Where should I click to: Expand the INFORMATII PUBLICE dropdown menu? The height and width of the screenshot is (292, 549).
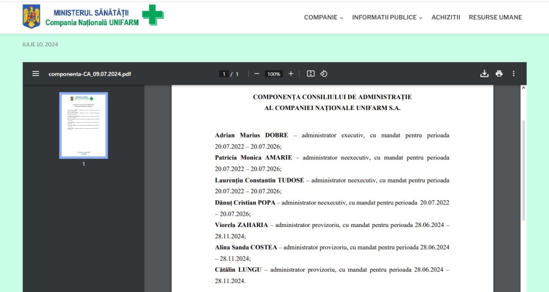point(387,17)
